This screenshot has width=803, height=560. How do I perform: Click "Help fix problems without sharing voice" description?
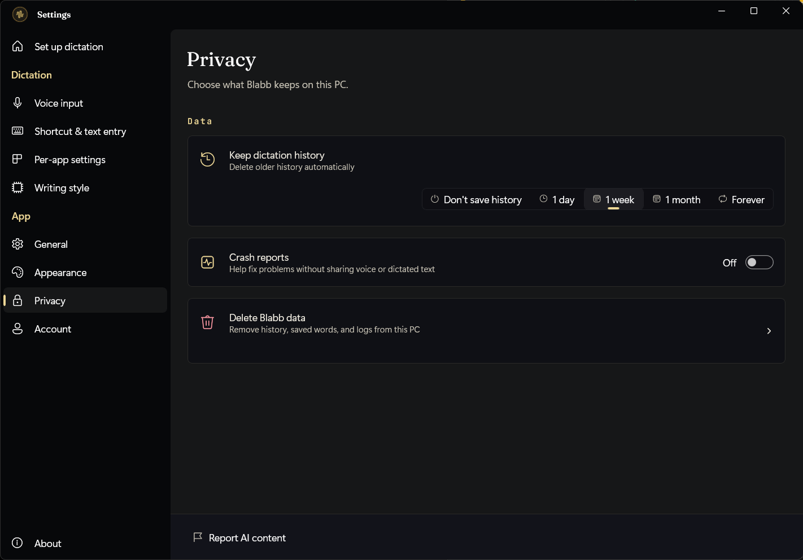coord(332,269)
